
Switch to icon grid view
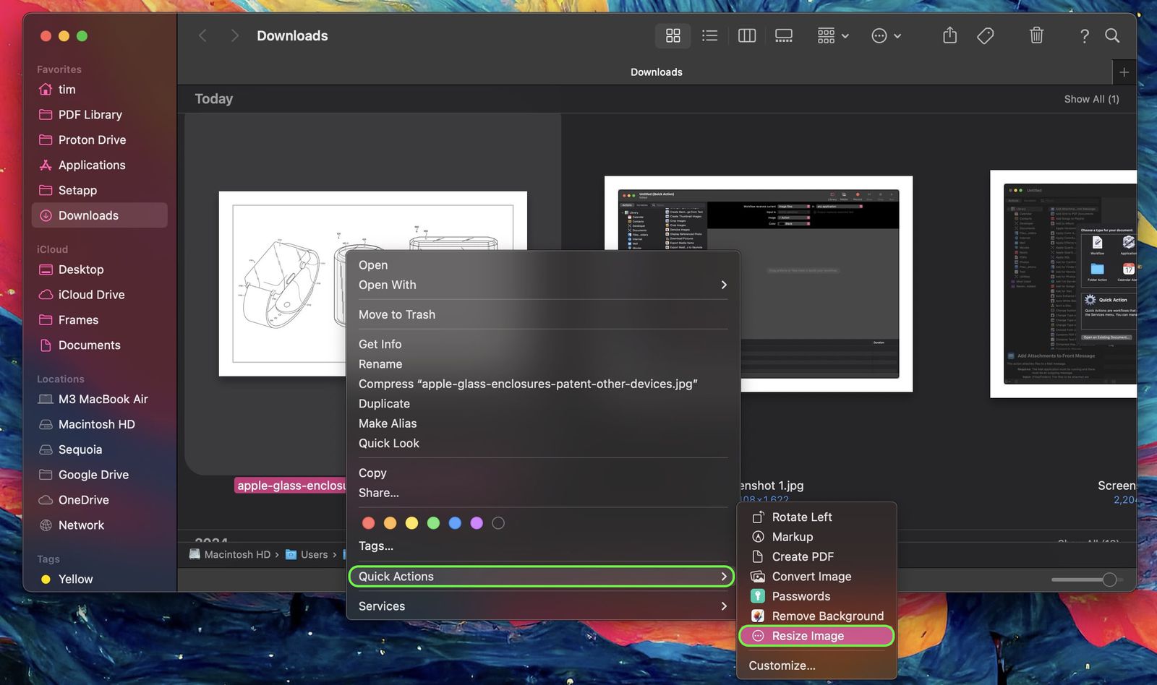[x=673, y=35]
